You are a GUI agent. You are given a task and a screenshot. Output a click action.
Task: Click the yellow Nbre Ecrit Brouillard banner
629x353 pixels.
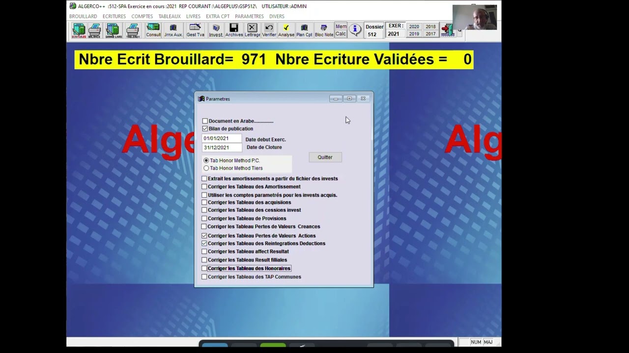(x=274, y=60)
